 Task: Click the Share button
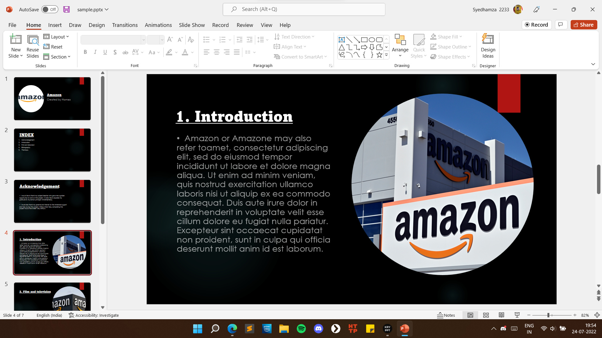[x=584, y=25]
